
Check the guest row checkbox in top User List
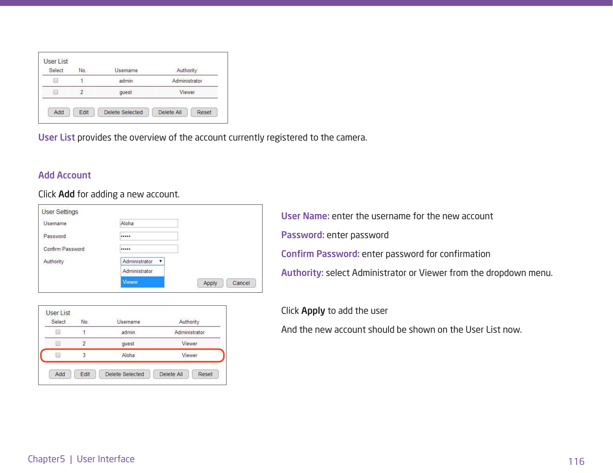(56, 92)
